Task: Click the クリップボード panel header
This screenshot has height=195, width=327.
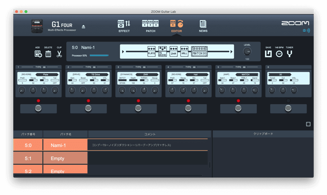Action: (263, 134)
